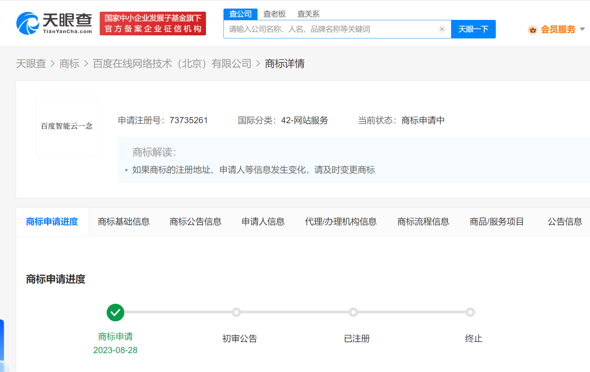Open the 申请人信息 tab
The image size is (590, 372).
263,222
